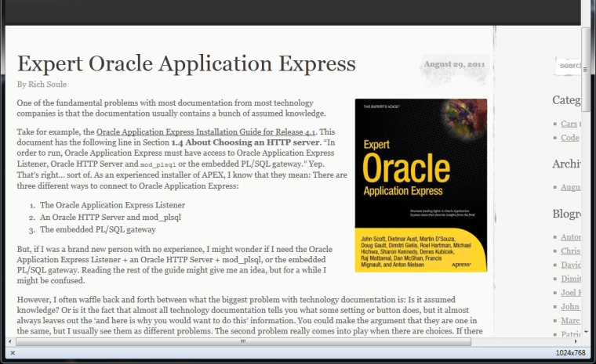Click list item The embedded PL/SQL gateway
Screen dimensions: 596x364
(98, 229)
